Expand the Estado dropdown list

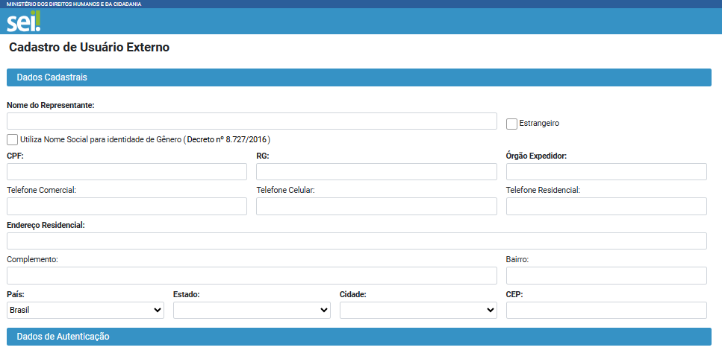tap(252, 310)
